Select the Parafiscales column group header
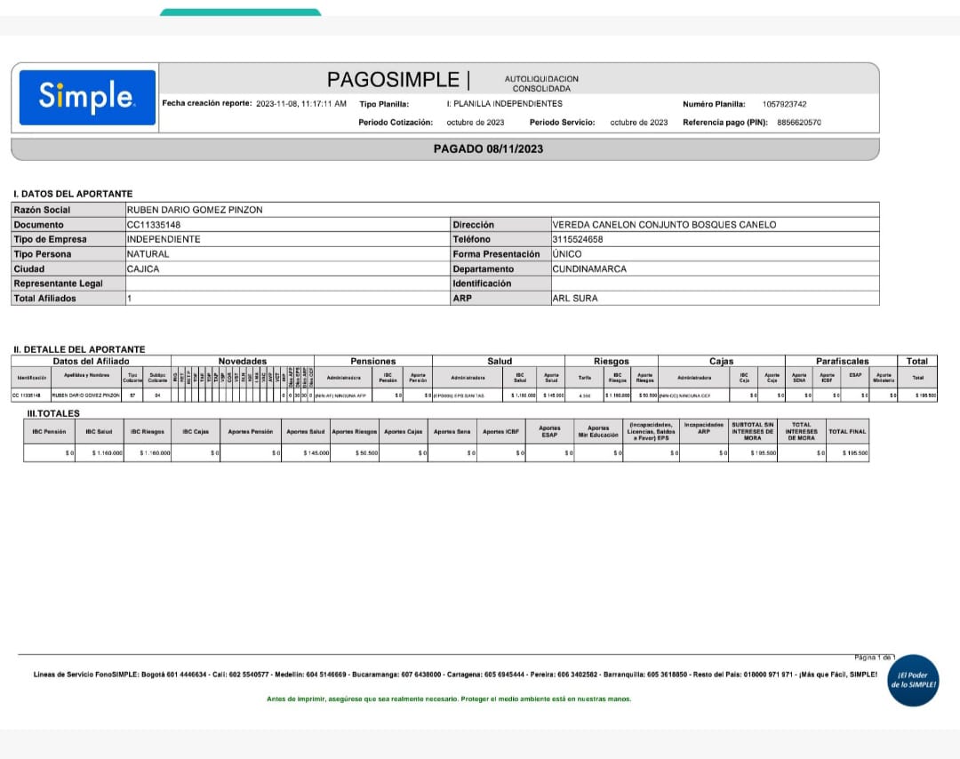This screenshot has height=759, width=960. point(842,361)
